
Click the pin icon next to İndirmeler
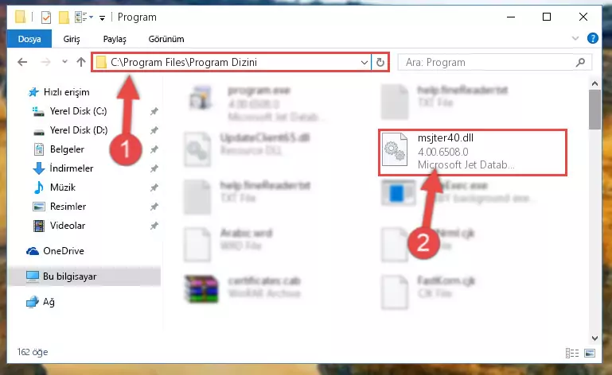coord(154,168)
